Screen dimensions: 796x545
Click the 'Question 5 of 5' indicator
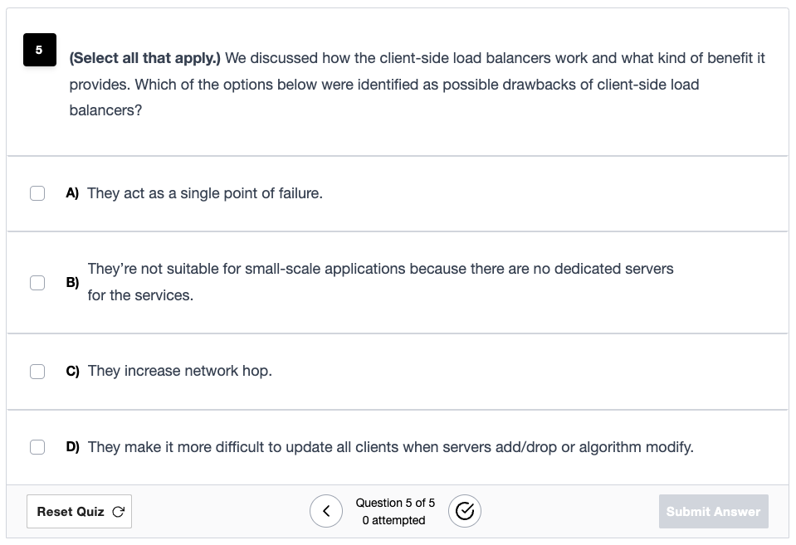point(395,503)
